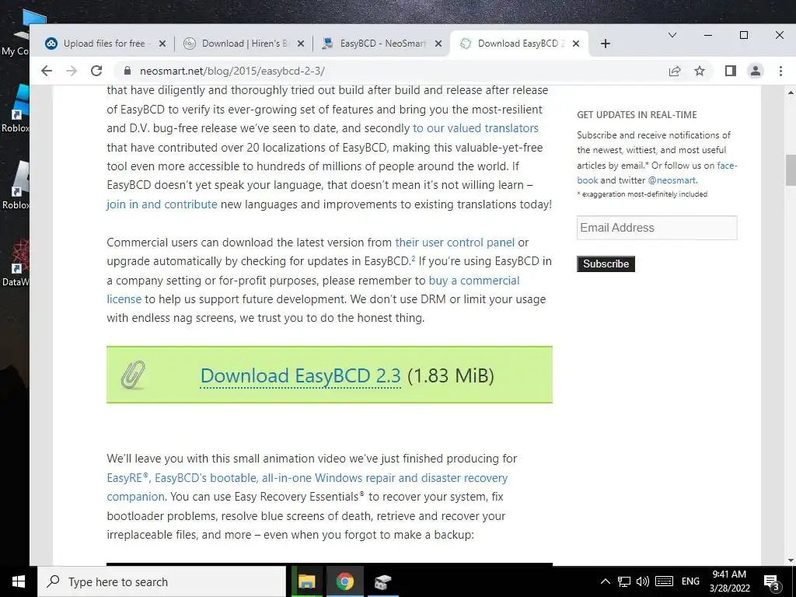Open the network status tray icon

624,581
